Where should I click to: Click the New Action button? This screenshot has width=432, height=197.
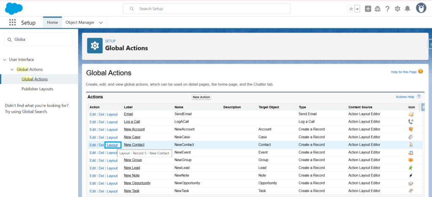201,97
